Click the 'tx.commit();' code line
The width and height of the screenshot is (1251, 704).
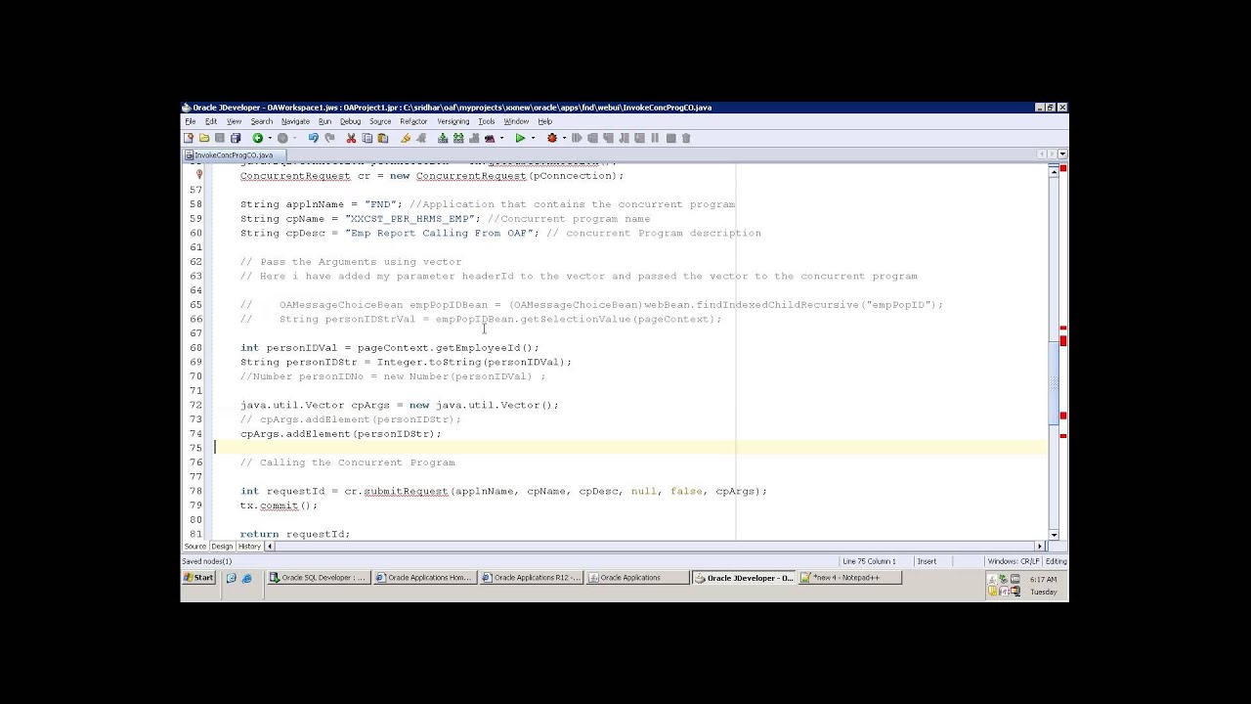click(x=280, y=506)
